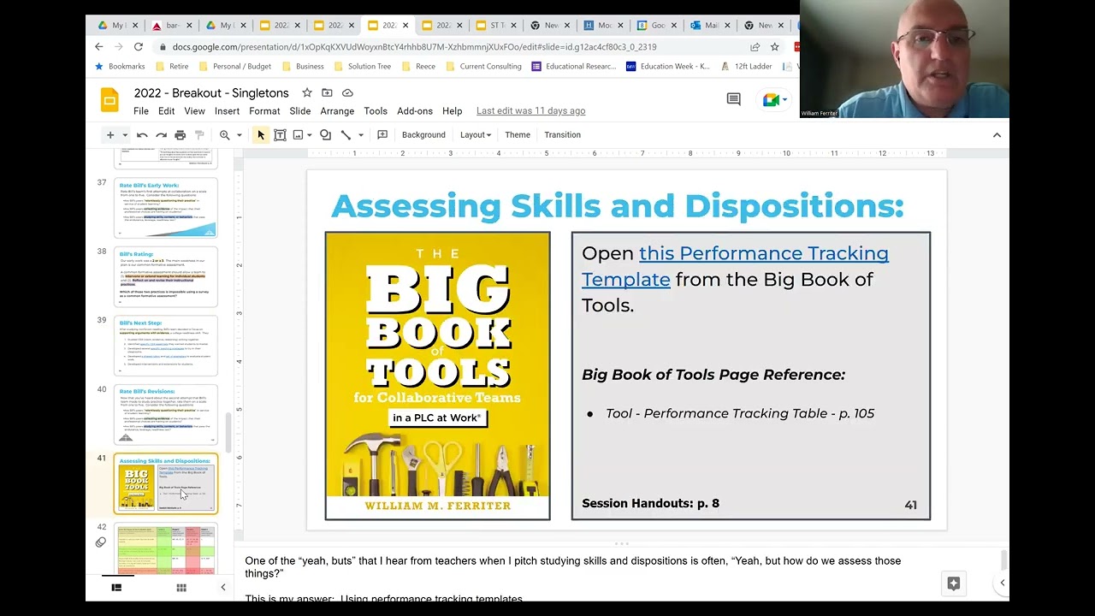1095x616 pixels.
Task: Click the Explore button at bottom right
Action: (953, 583)
